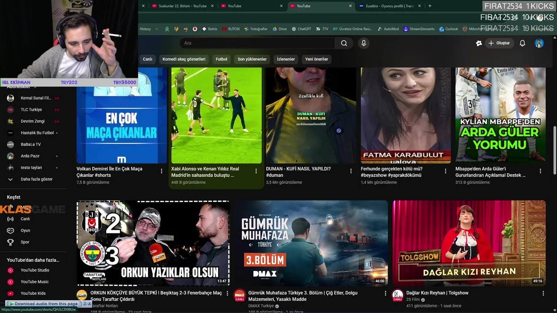
Task: Click Download audio from this page button
Action: coord(44,304)
